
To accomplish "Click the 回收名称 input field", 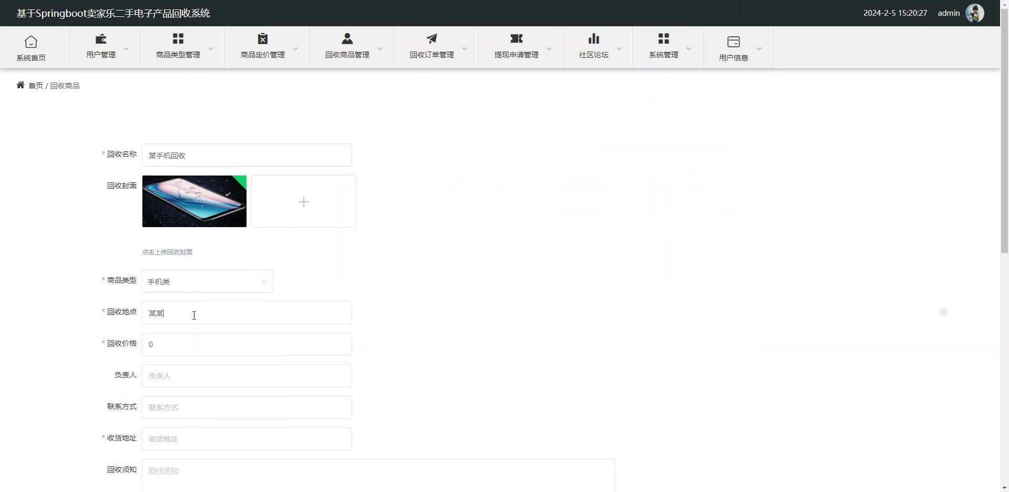I will (x=247, y=155).
